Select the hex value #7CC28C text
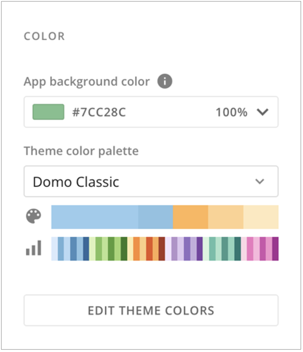Image resolution: width=303 pixels, height=352 pixels. coord(98,112)
